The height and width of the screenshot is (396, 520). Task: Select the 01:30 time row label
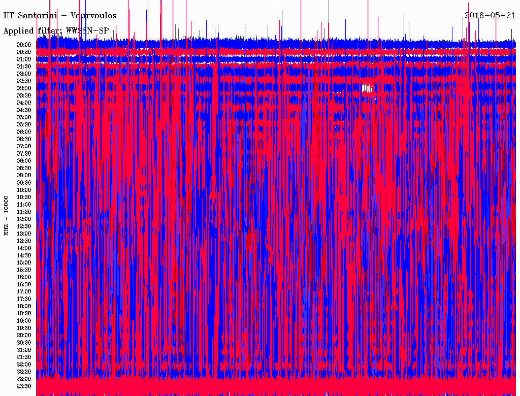pos(24,67)
